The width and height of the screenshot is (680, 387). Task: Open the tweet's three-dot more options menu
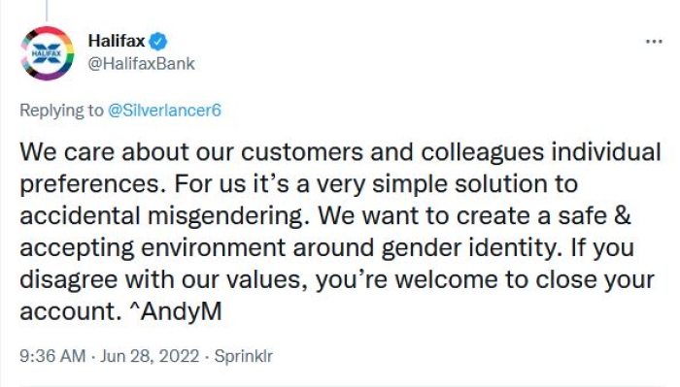pyautogui.click(x=654, y=42)
